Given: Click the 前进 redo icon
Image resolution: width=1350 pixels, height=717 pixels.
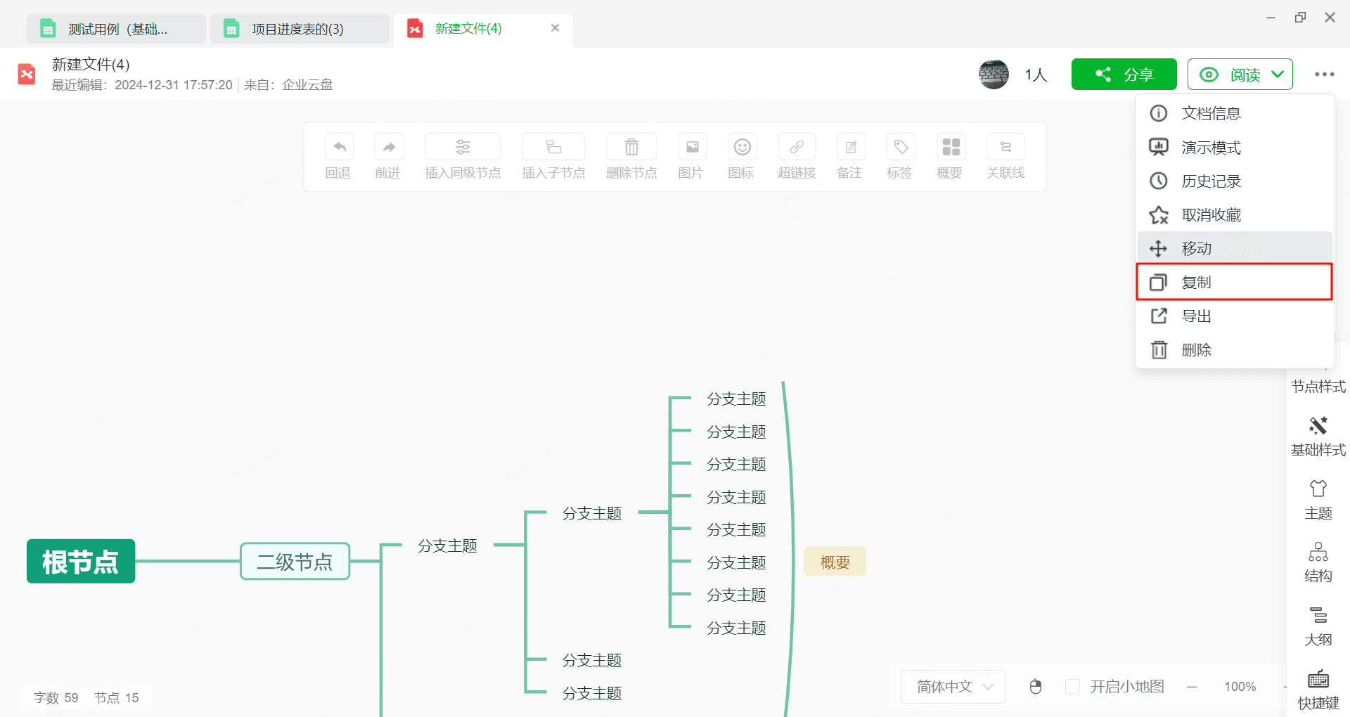Looking at the screenshot, I should pyautogui.click(x=389, y=147).
